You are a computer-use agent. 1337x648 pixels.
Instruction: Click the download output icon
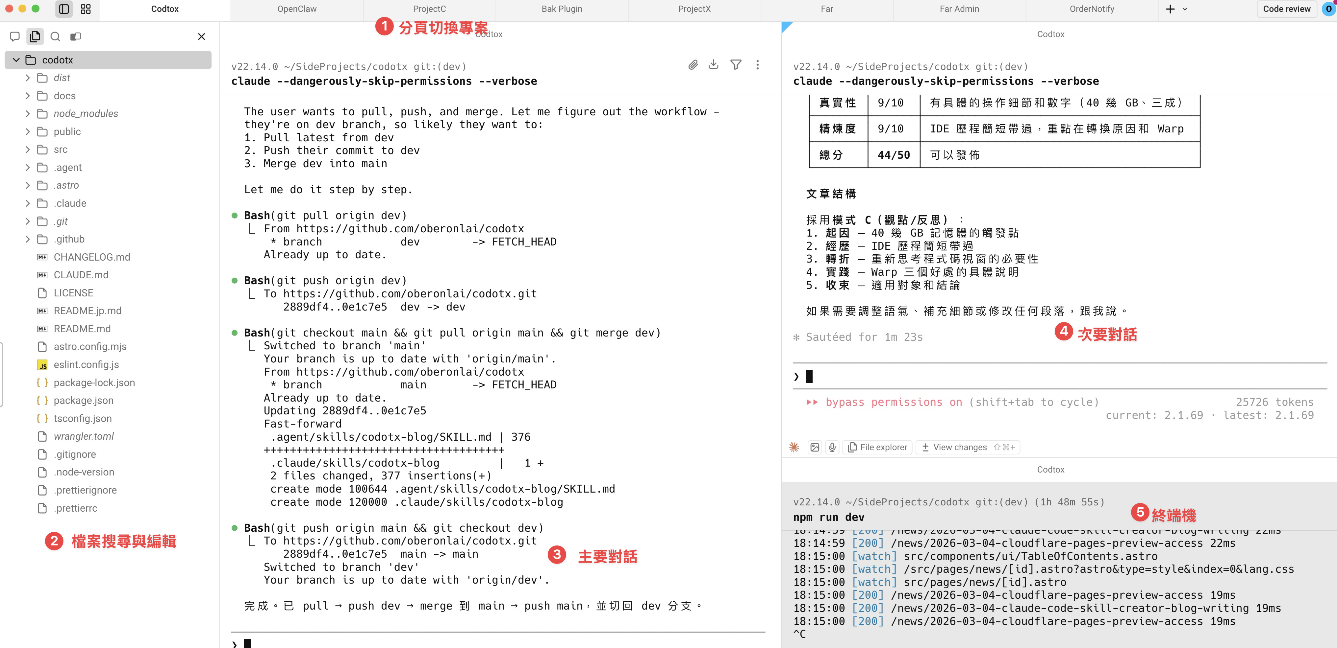(714, 64)
